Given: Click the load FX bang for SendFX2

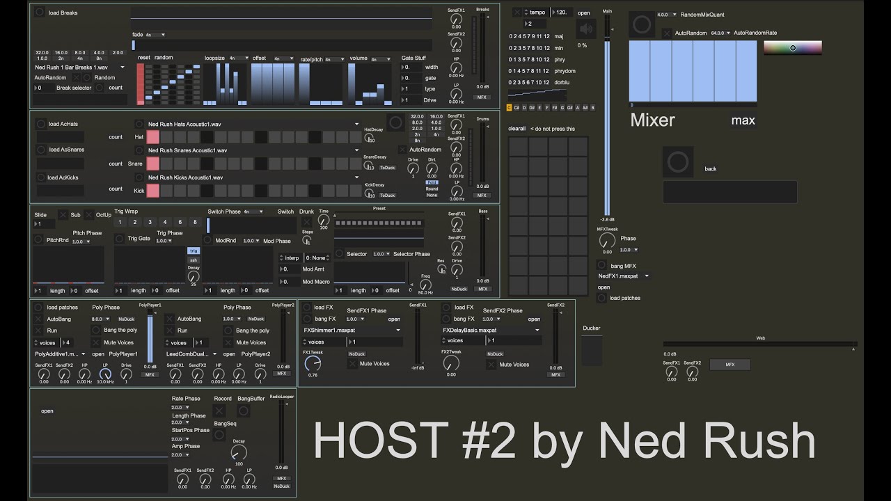Looking at the screenshot, I should (x=447, y=307).
